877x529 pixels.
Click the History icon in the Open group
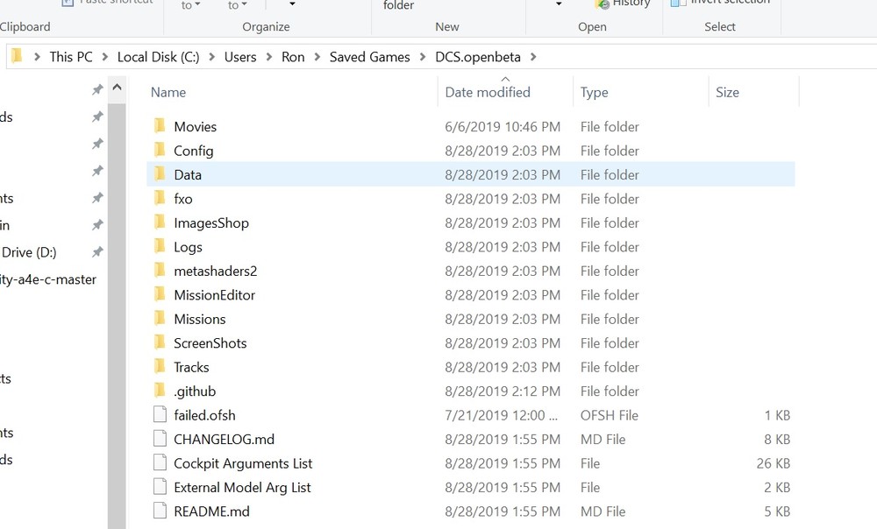[602, 4]
